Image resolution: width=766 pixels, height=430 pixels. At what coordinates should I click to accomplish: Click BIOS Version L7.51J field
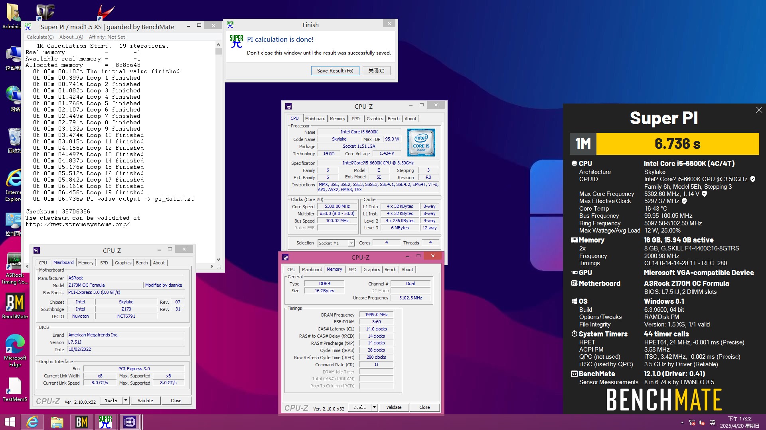126,342
